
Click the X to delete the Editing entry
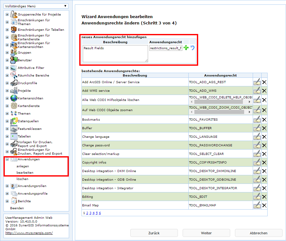click(264, 197)
